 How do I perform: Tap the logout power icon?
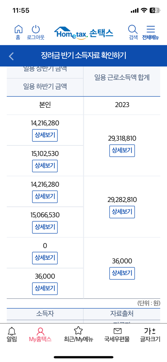click(x=36, y=30)
